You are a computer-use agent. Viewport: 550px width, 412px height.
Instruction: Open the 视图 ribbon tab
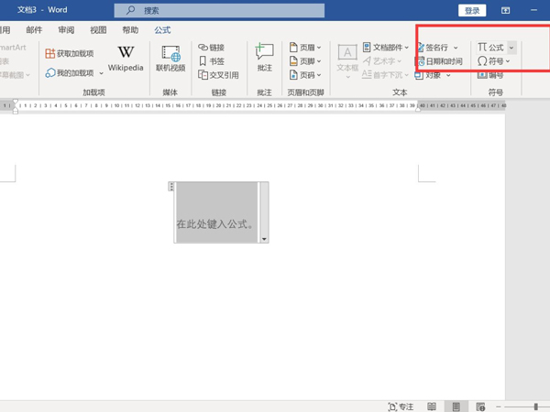click(x=98, y=30)
